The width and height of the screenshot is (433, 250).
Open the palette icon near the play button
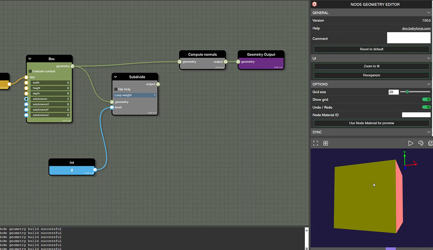click(421, 143)
